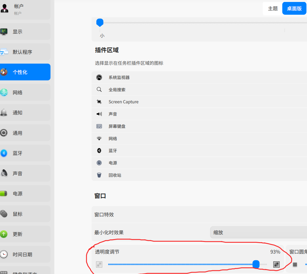
Task: Select the 桌面版 tab
Action: 294,8
